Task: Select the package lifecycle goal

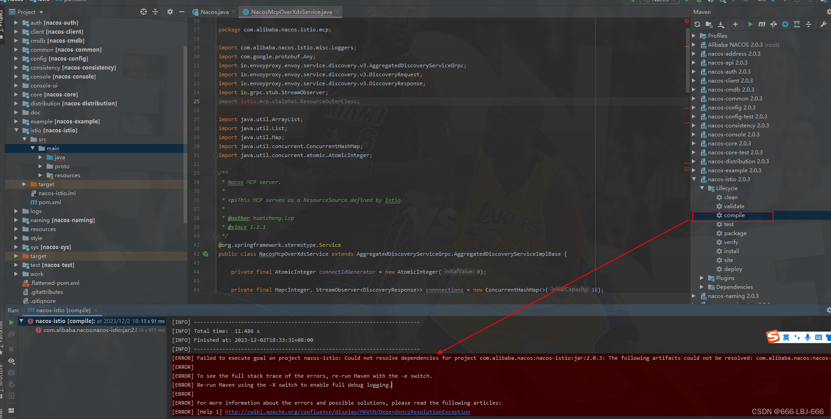Action: (735, 233)
